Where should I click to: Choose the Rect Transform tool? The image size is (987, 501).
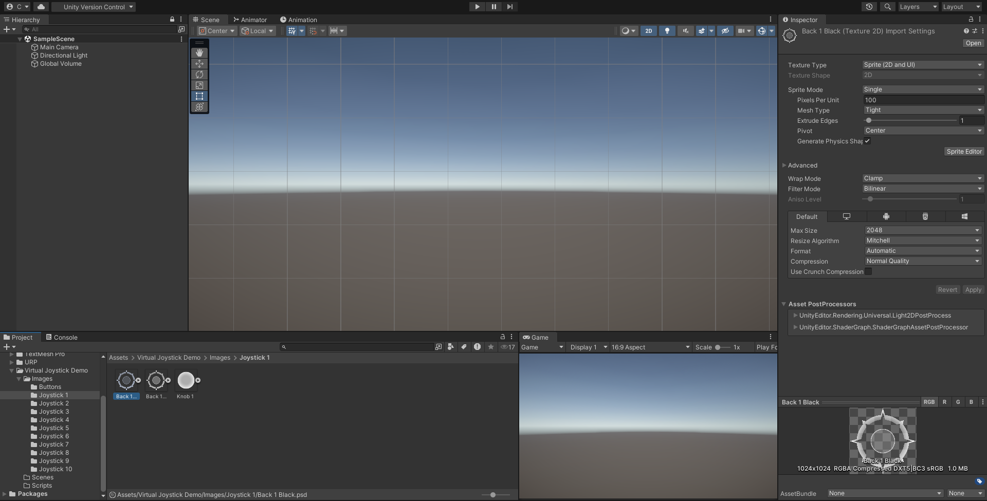pyautogui.click(x=199, y=96)
